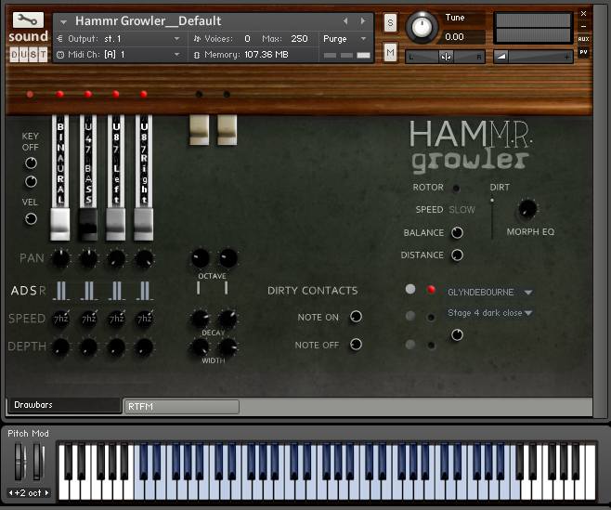Viewport: 611px width, 510px height.
Task: Expand instrument name dropdown arrow
Action: tap(63, 22)
